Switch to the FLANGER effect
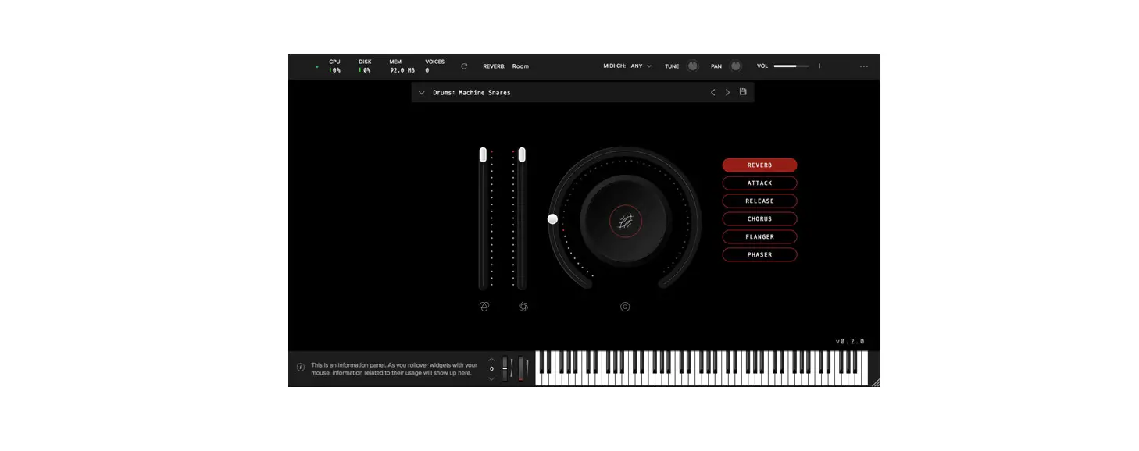The height and width of the screenshot is (451, 1139). point(759,236)
